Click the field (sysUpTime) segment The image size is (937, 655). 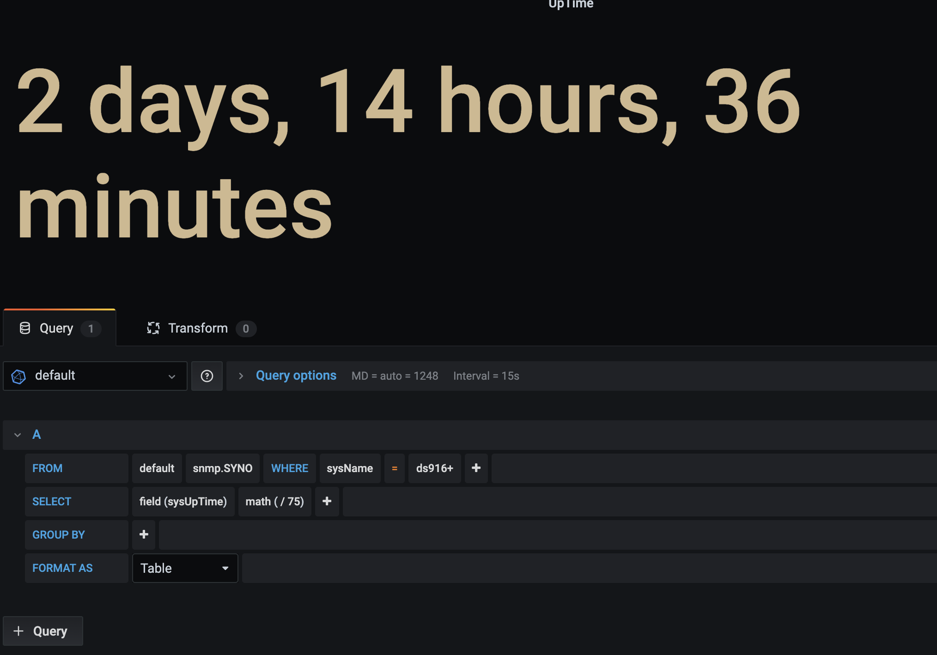pyautogui.click(x=183, y=502)
